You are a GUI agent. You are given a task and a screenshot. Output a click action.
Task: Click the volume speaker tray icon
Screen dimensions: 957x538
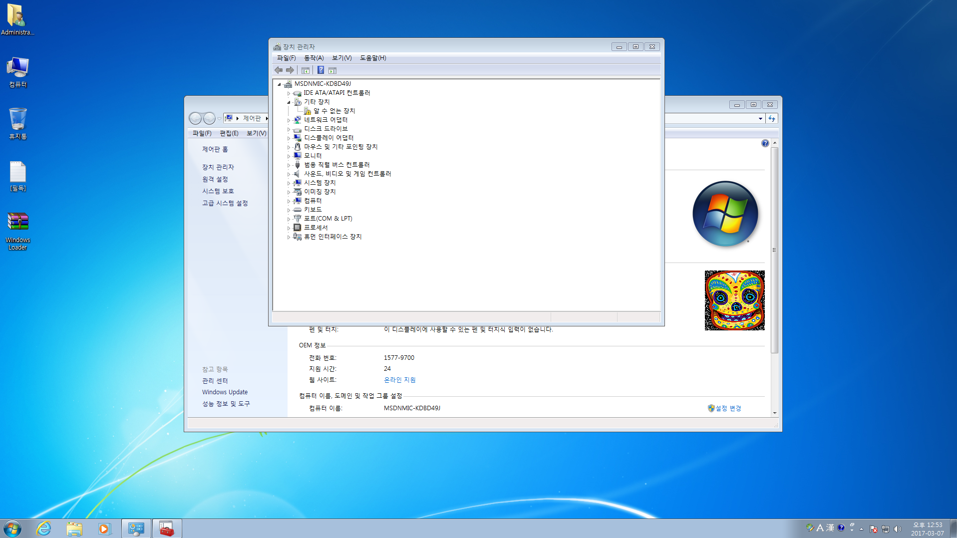[x=898, y=529]
